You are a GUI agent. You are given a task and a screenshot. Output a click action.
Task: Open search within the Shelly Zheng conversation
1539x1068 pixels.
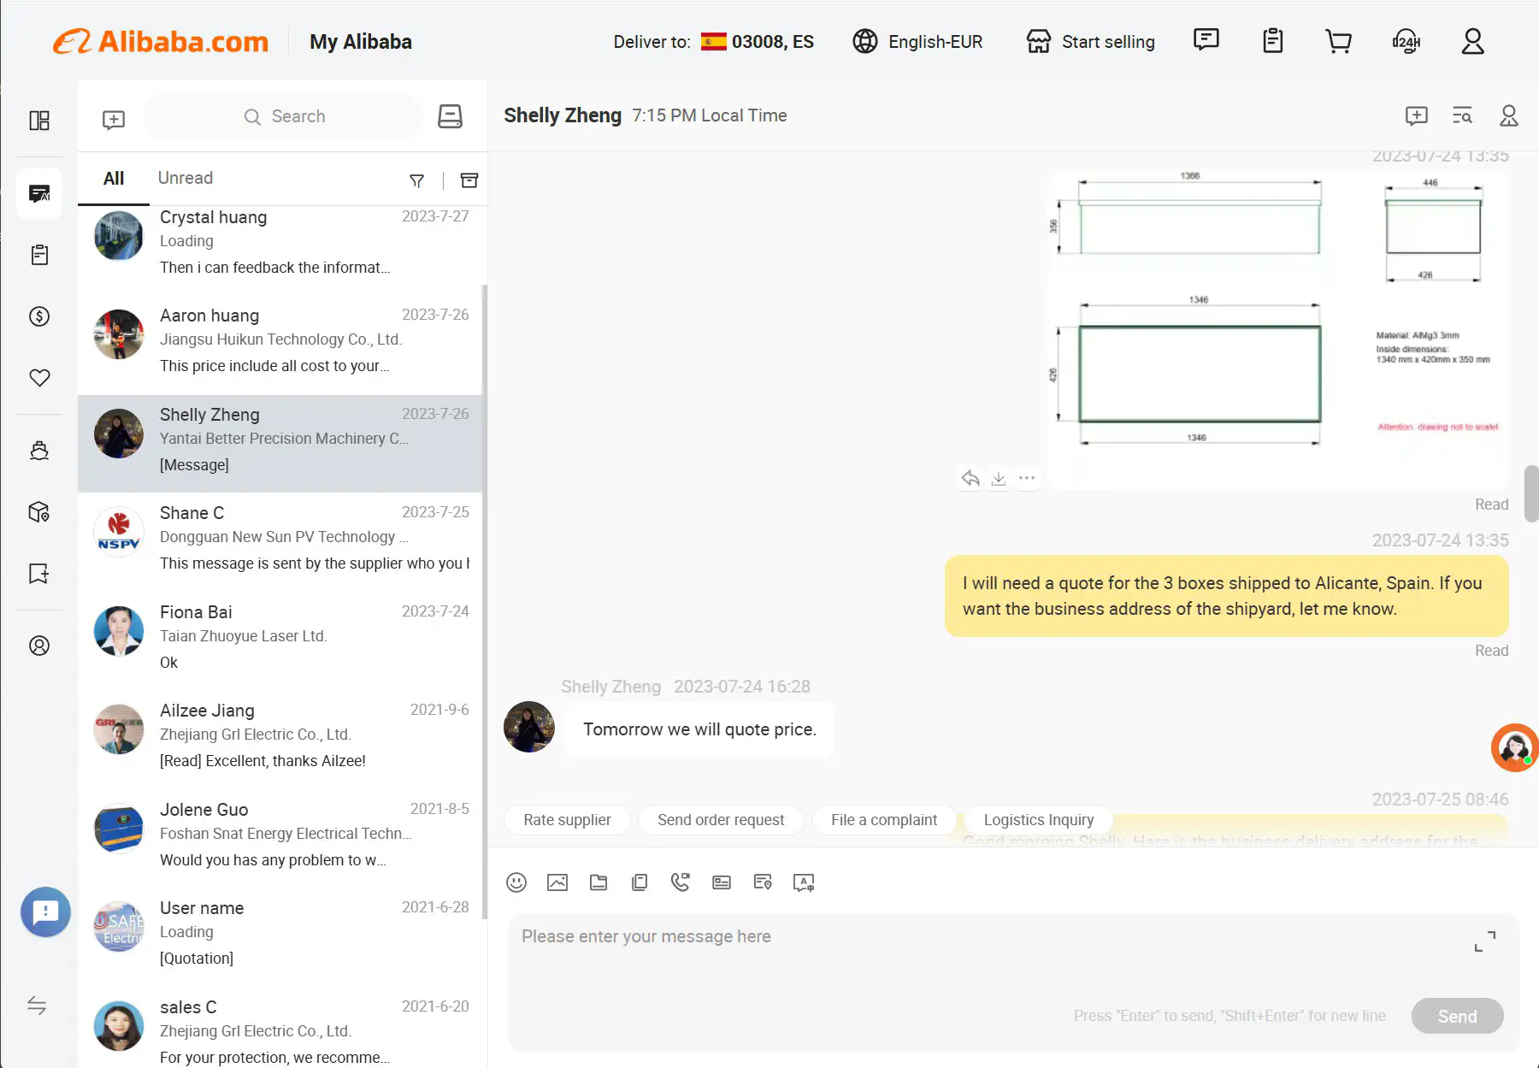[x=1462, y=115]
